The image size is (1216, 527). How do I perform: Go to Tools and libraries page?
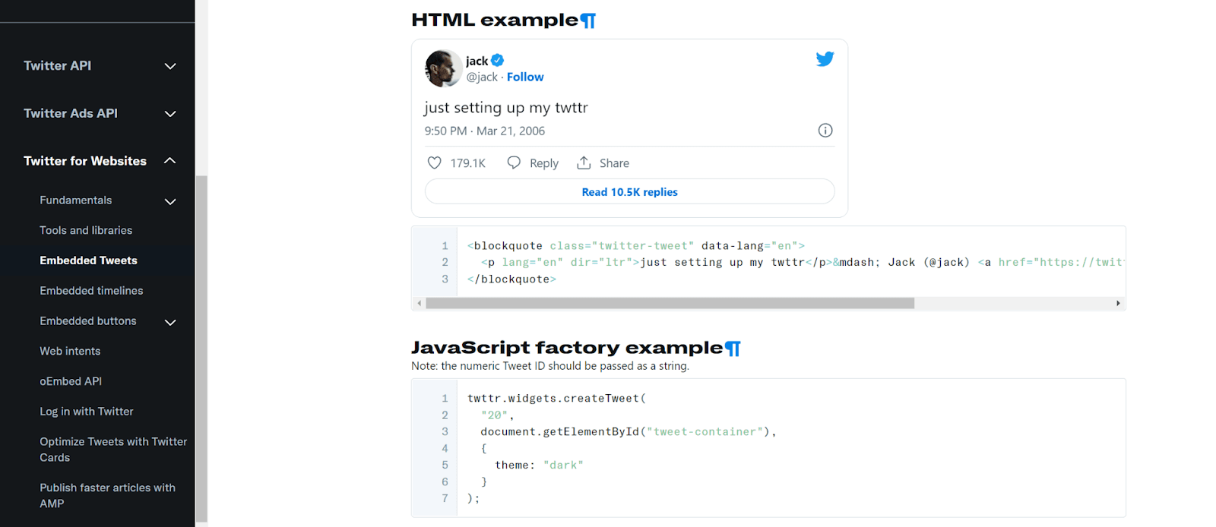86,230
